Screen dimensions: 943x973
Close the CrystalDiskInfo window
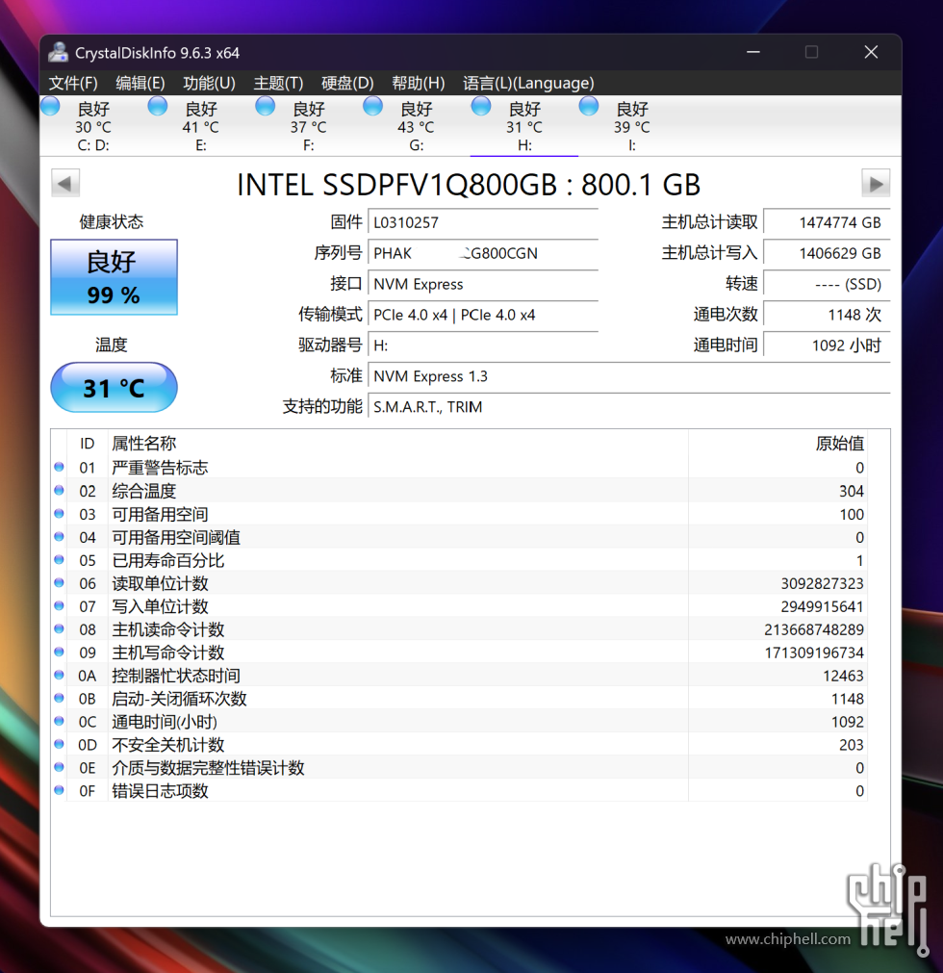pos(871,52)
